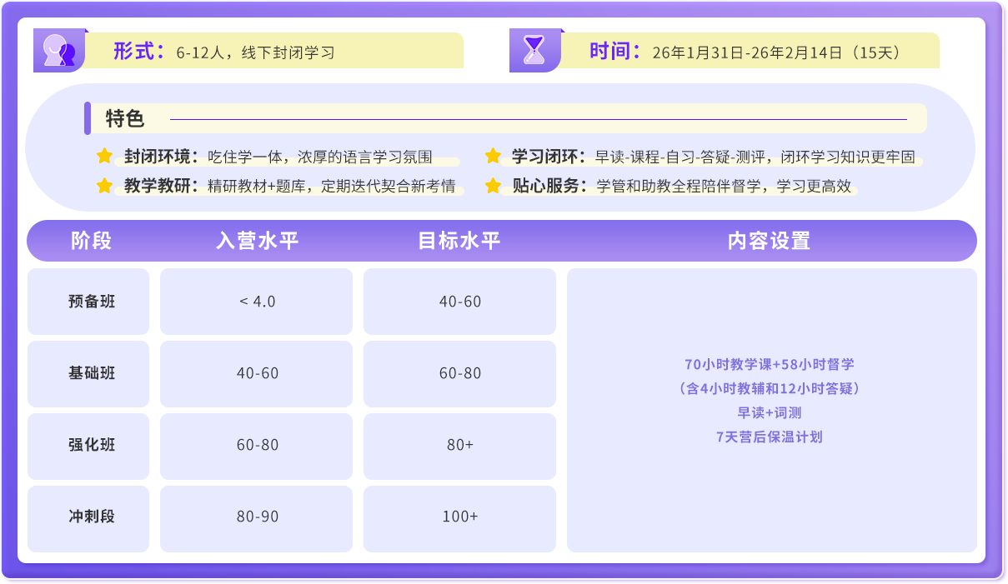Screen dimensions: 1008x584
Task: Click the "< 4.0" entry level cell
Action: (x=257, y=302)
